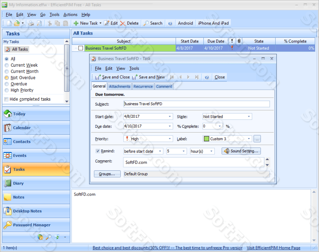The image size is (319, 252).
Task: Click the Groups... button
Action: pos(107,174)
